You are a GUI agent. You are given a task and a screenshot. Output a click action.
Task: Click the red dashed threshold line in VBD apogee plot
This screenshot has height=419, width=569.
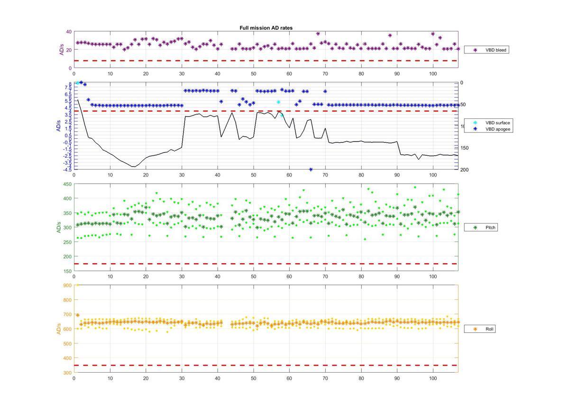(266, 111)
